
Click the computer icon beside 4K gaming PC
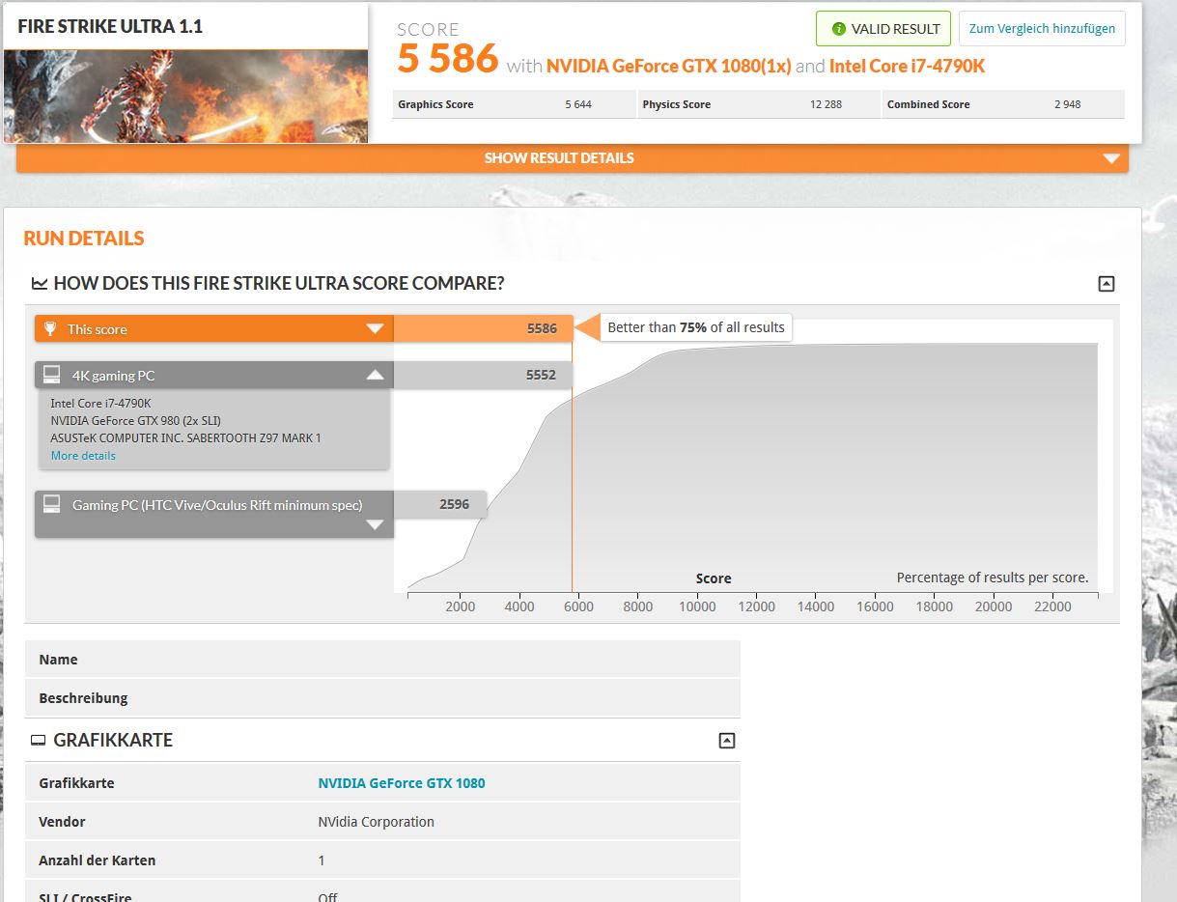[52, 375]
